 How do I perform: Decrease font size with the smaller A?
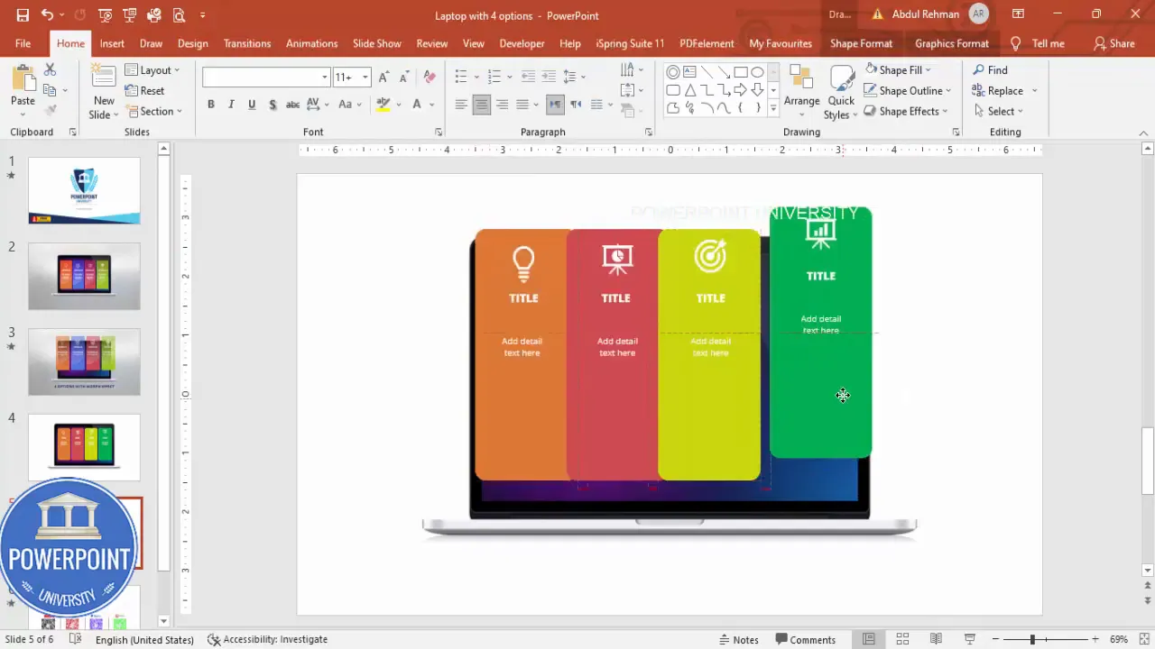pyautogui.click(x=405, y=78)
